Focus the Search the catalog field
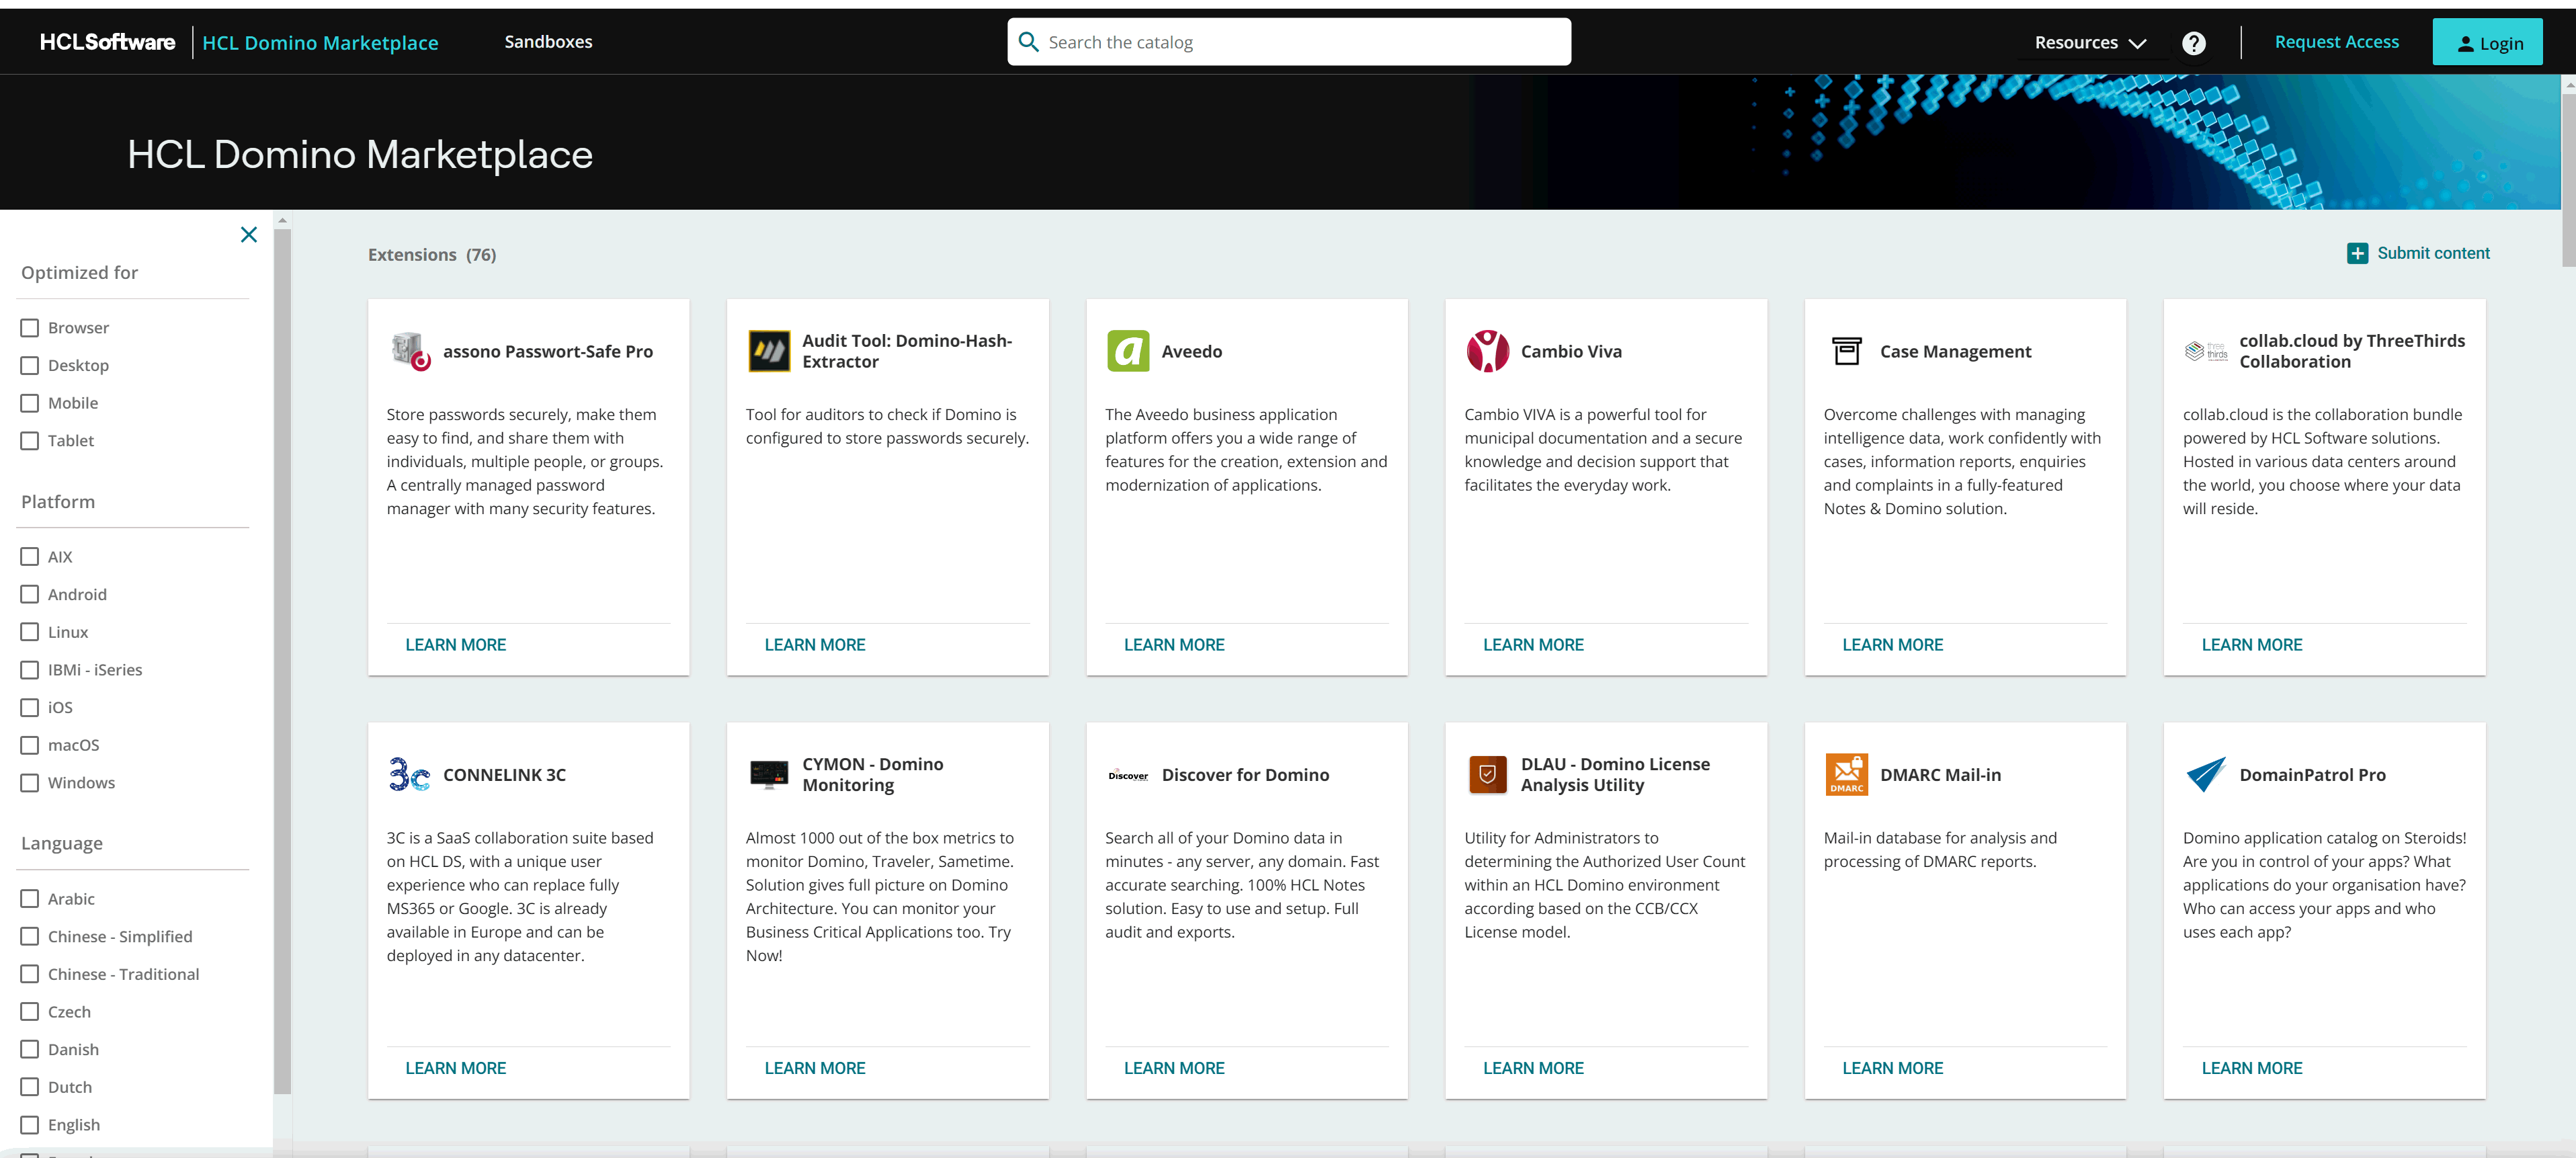This screenshot has height=1158, width=2576. [x=1289, y=42]
